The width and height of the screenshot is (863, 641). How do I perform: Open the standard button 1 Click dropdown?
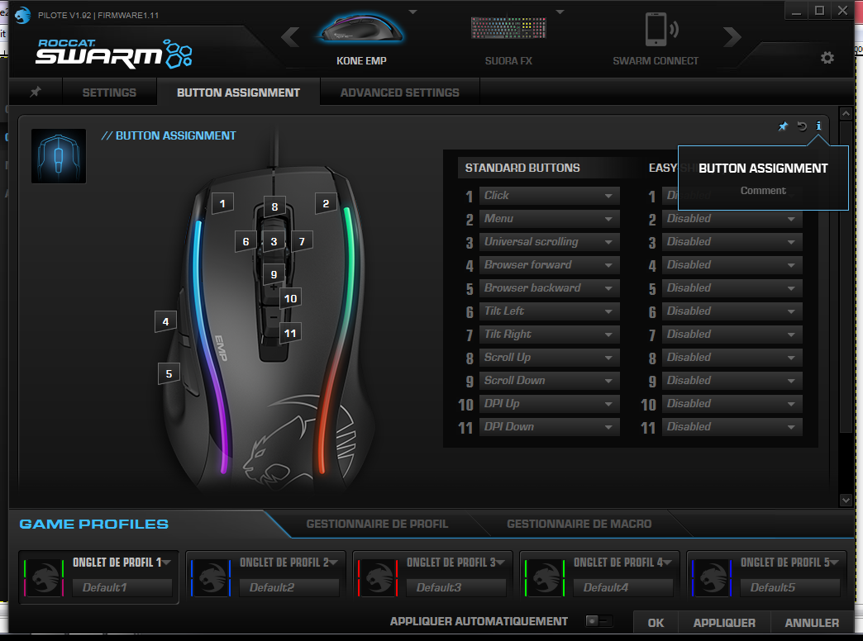(x=549, y=196)
